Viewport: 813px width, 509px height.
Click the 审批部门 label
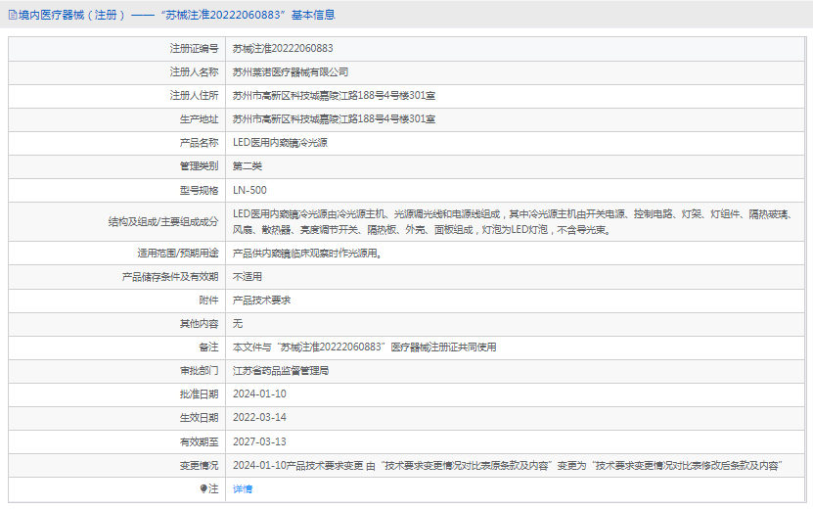pos(200,370)
